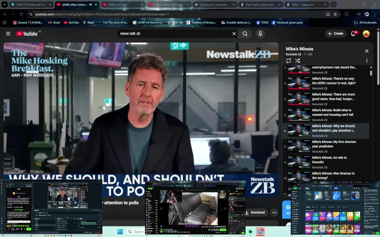Image resolution: width=380 pixels, height=237 pixels.
Task: Bookmark this page with the star icon
Action: tap(335, 14)
